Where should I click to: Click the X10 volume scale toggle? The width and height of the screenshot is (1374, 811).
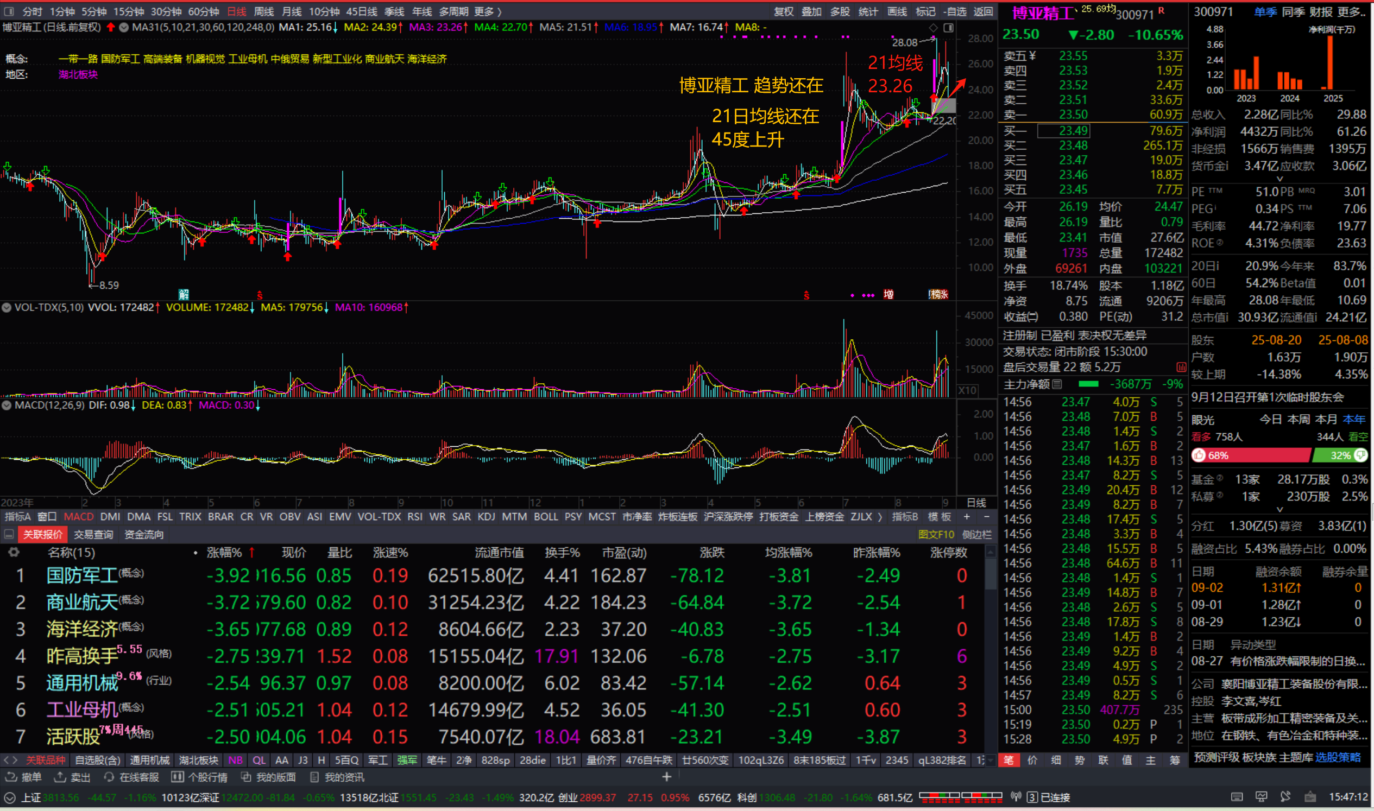[x=967, y=390]
